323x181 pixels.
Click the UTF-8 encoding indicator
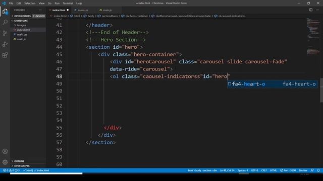[x=254, y=170]
